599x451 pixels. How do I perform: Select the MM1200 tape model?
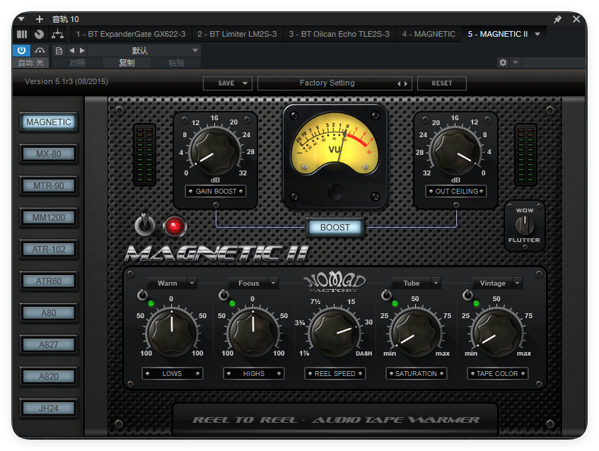(49, 218)
